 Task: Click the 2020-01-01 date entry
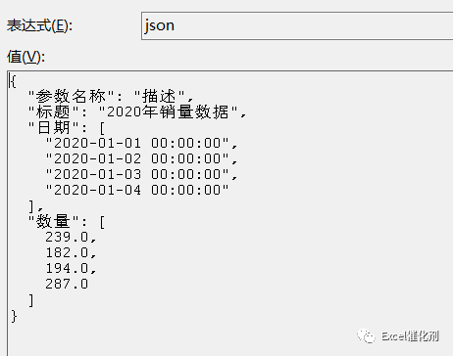137,143
